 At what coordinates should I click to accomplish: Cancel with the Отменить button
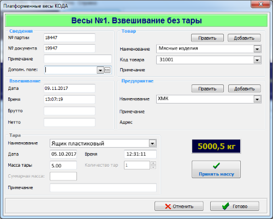coord(179,206)
